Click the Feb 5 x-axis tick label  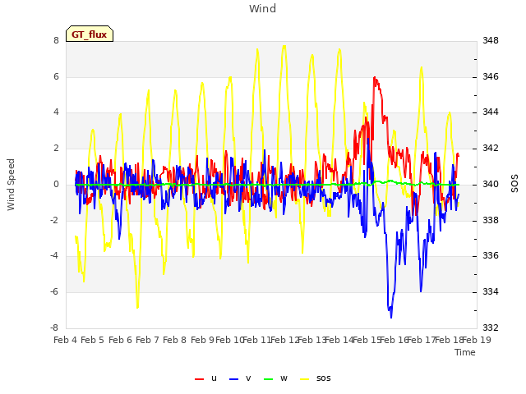tap(93, 340)
